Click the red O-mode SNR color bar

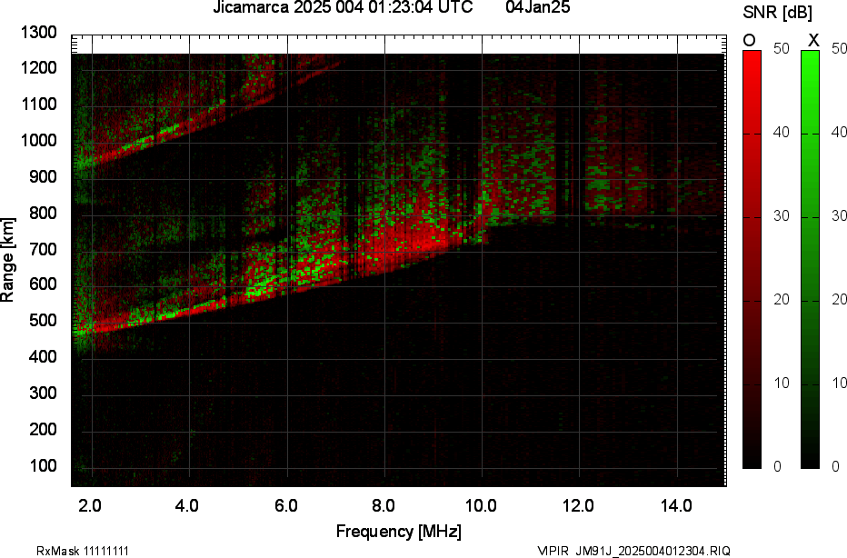752,259
